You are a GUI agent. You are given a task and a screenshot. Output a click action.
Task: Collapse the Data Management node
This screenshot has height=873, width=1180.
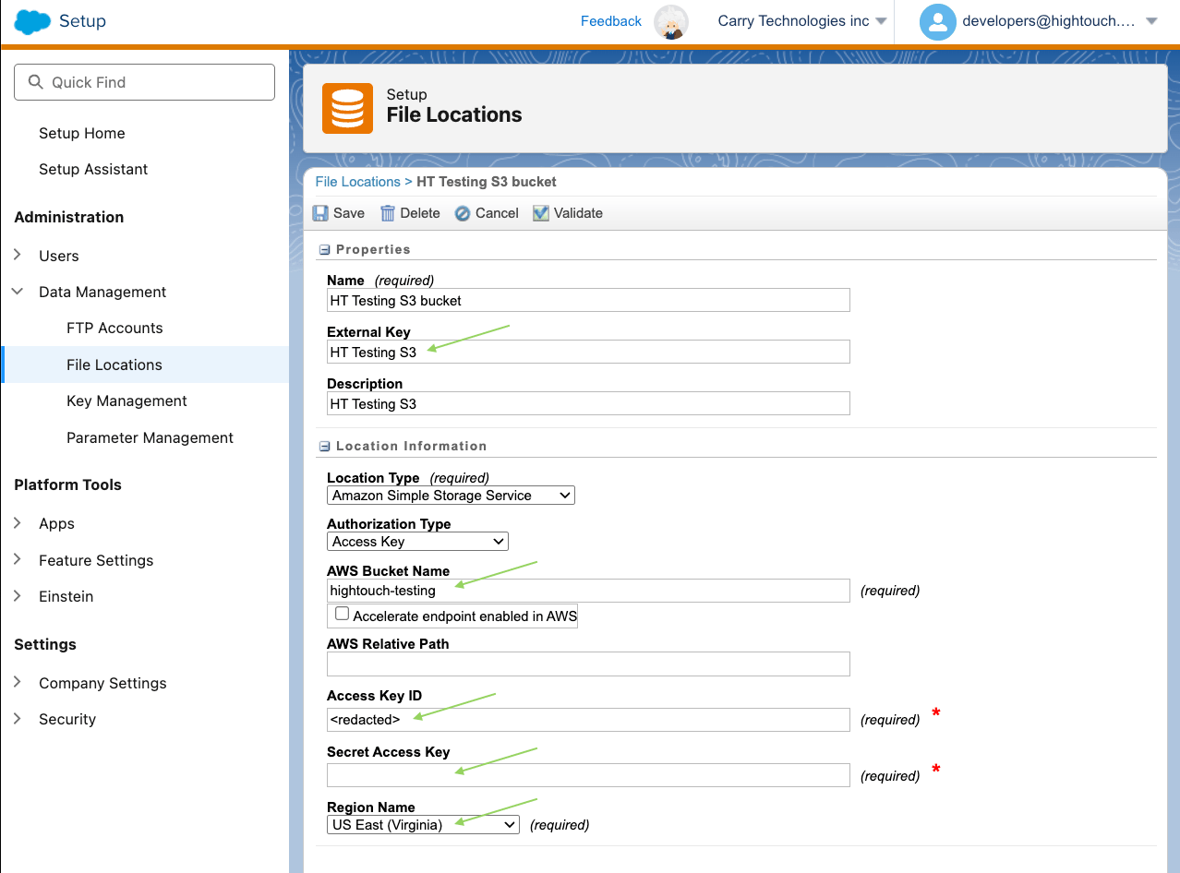[18, 292]
